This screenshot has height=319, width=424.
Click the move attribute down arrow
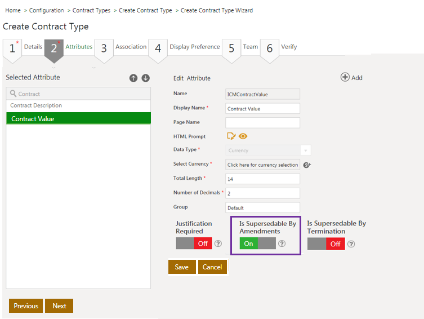click(x=145, y=78)
